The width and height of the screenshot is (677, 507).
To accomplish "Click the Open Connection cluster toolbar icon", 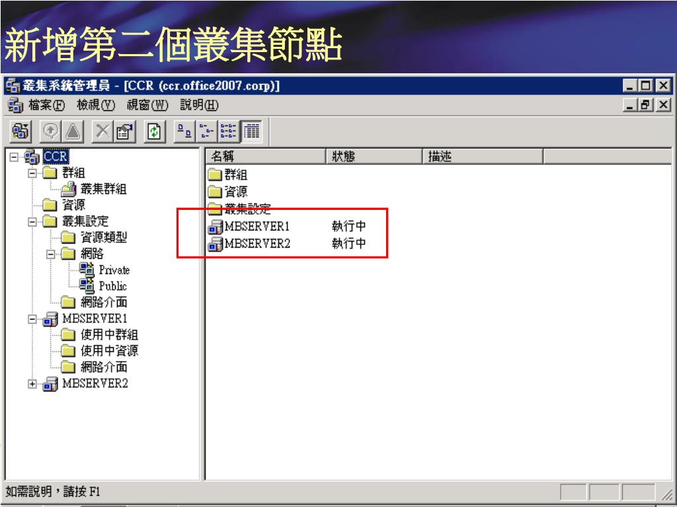I will click(x=20, y=131).
